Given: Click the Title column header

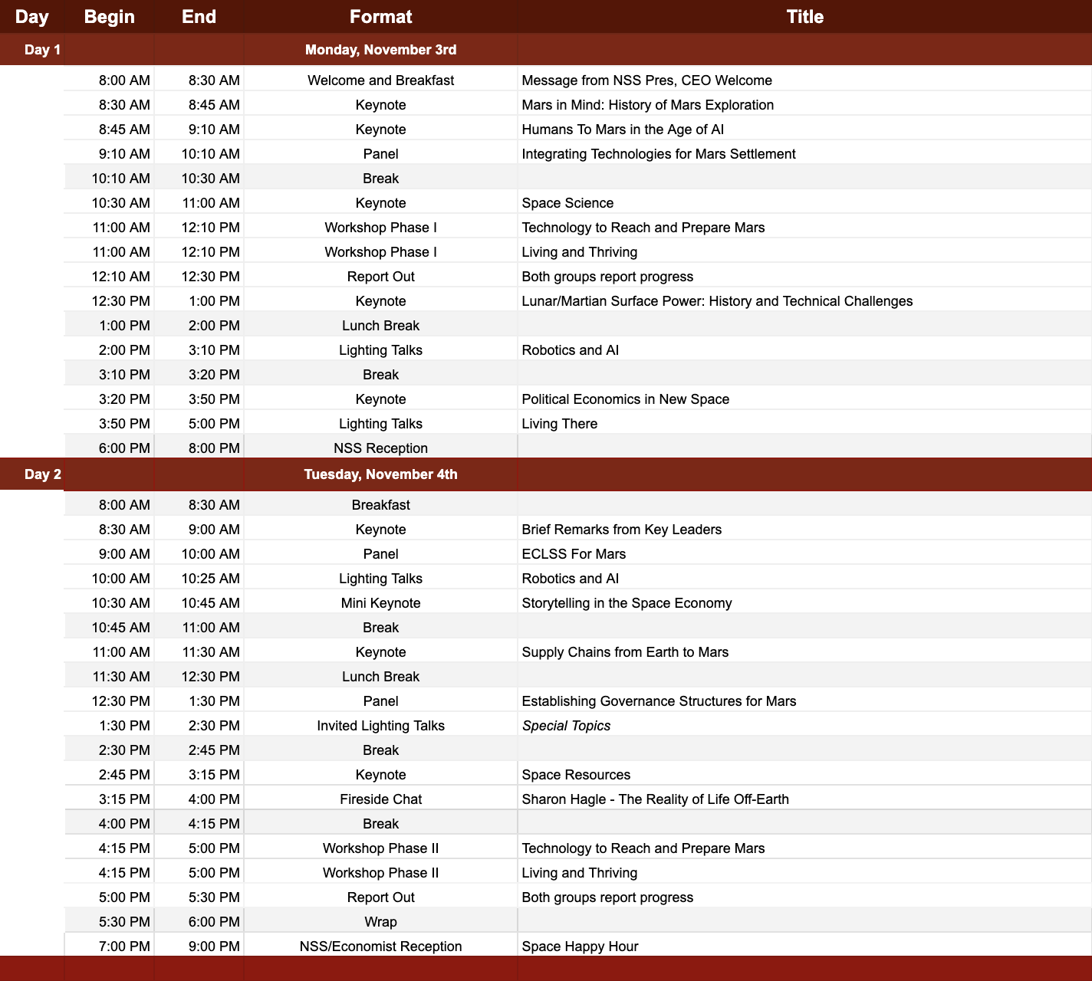Looking at the screenshot, I should (x=804, y=17).
